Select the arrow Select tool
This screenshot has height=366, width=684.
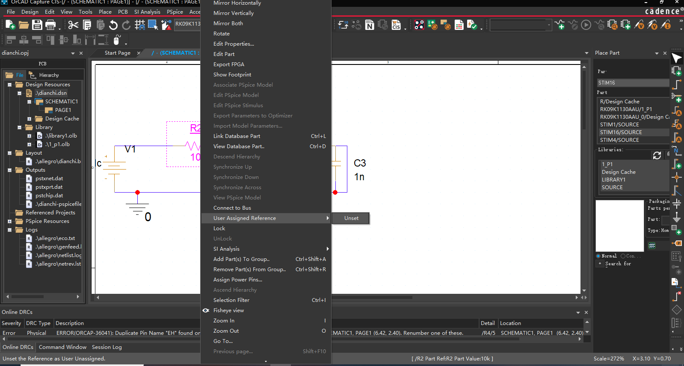676,58
